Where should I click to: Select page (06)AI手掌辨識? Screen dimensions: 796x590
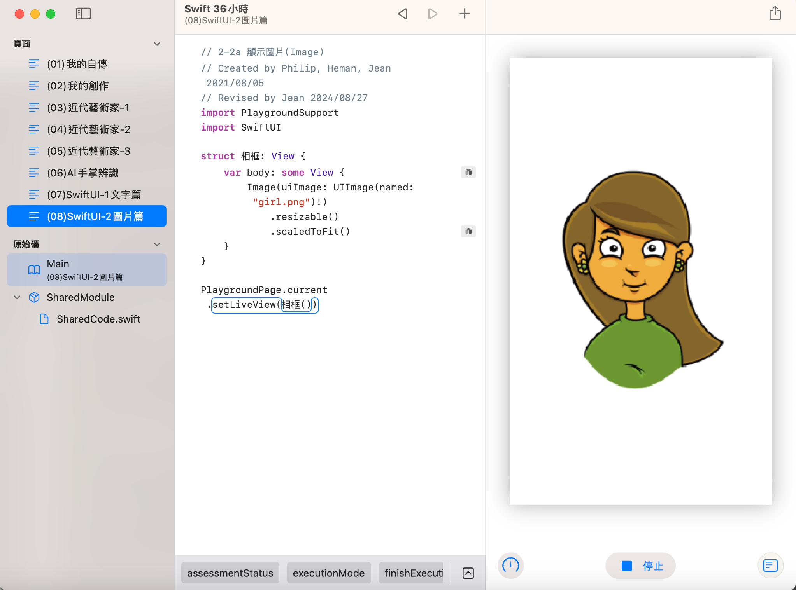click(82, 173)
